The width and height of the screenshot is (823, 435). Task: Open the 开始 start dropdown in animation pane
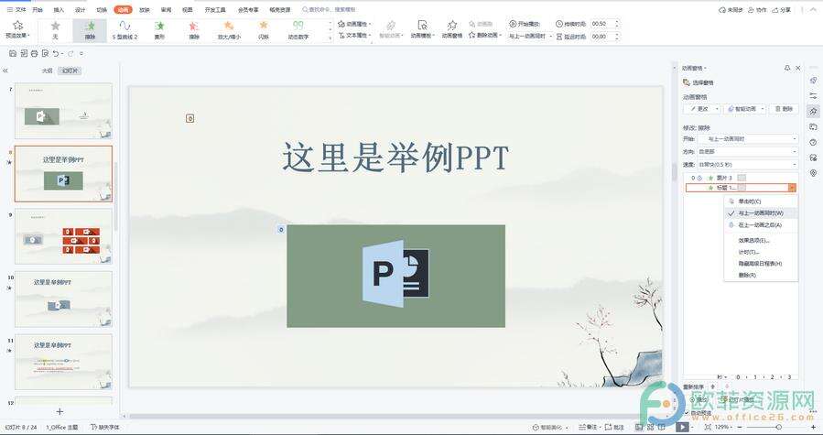(x=748, y=139)
